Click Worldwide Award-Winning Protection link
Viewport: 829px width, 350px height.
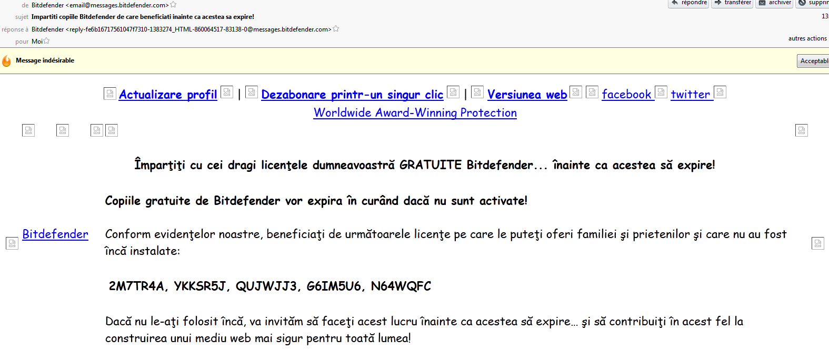pyautogui.click(x=415, y=112)
